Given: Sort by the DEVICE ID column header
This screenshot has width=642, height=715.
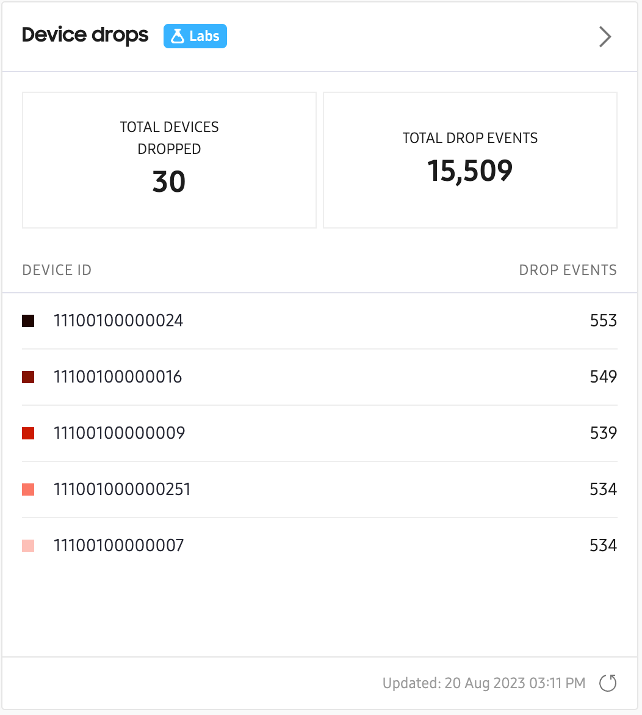Looking at the screenshot, I should tap(57, 270).
